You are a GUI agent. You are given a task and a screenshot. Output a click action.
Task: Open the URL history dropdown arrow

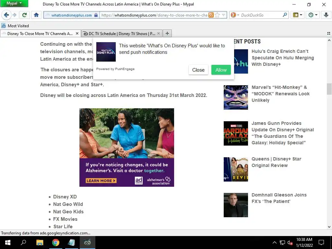click(224, 15)
